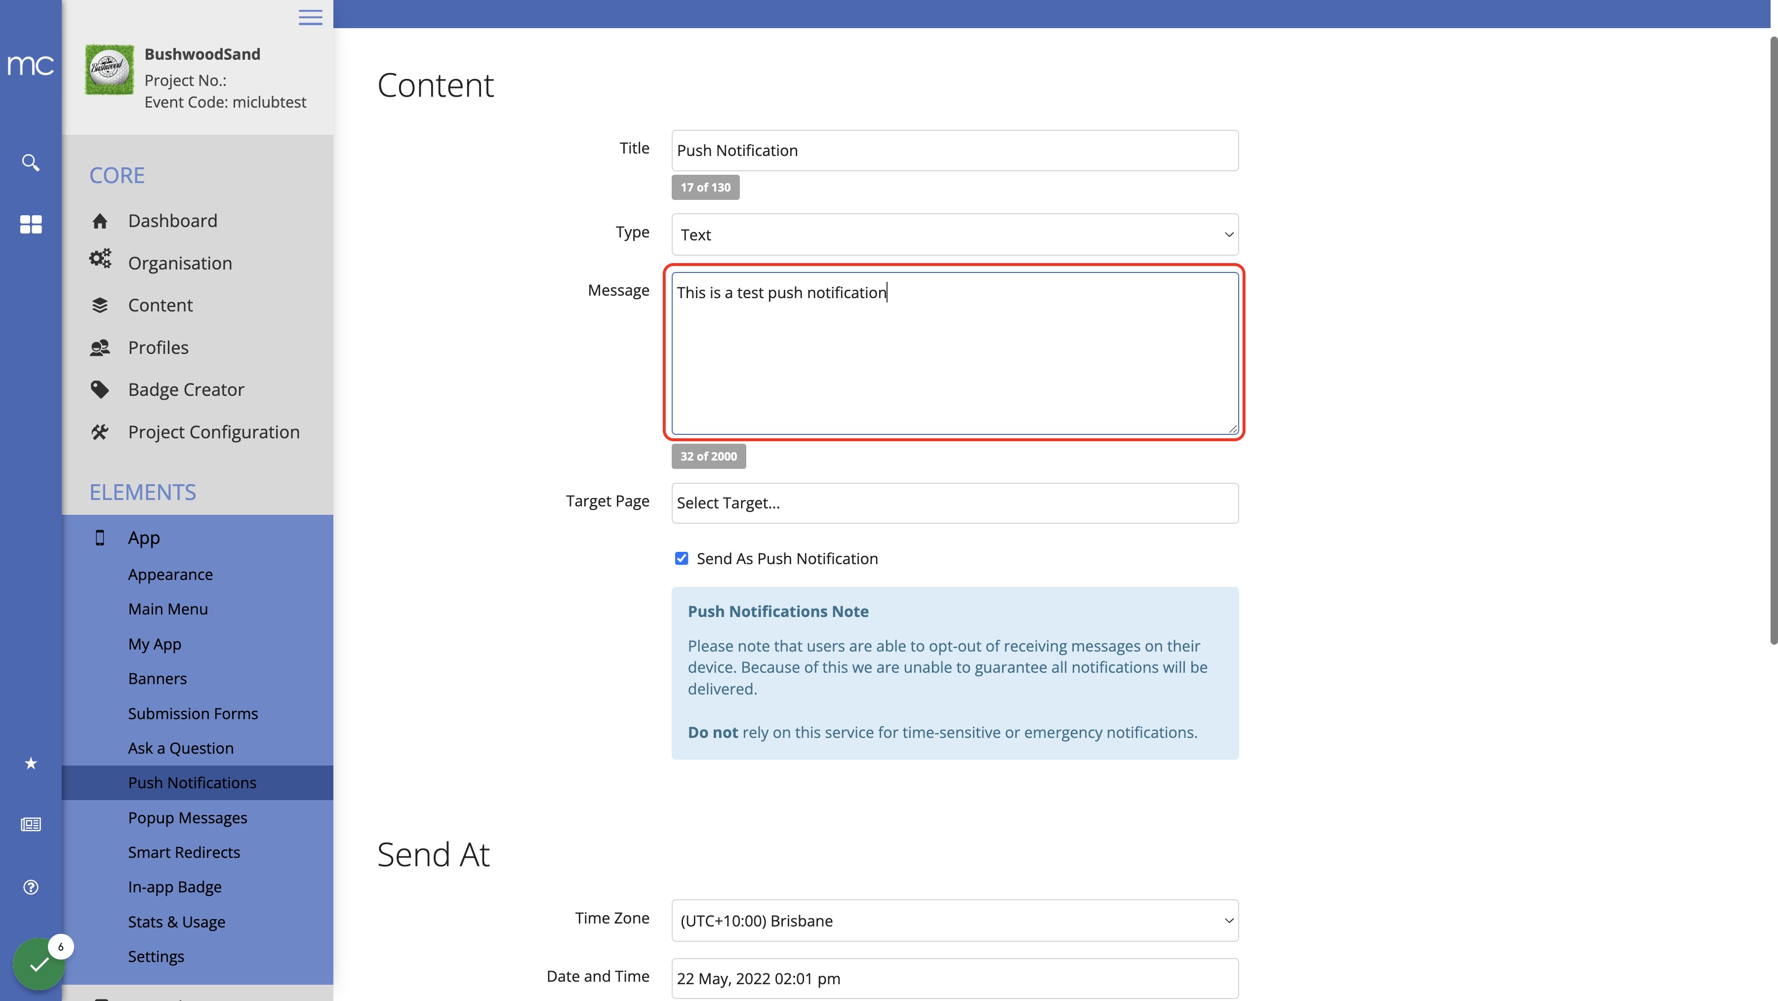Viewport: 1778px width, 1001px height.
Task: Click the Date and Time field
Action: click(x=955, y=978)
